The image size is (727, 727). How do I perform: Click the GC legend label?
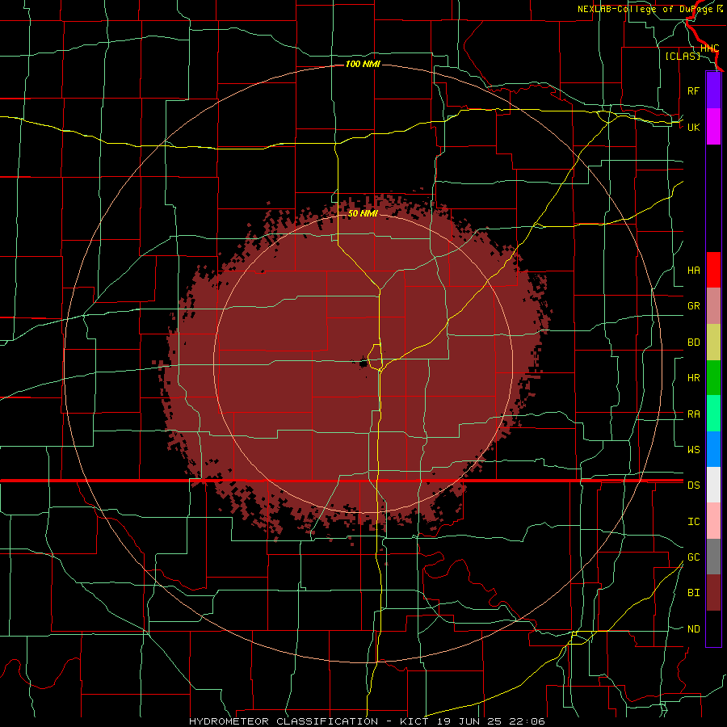[693, 557]
